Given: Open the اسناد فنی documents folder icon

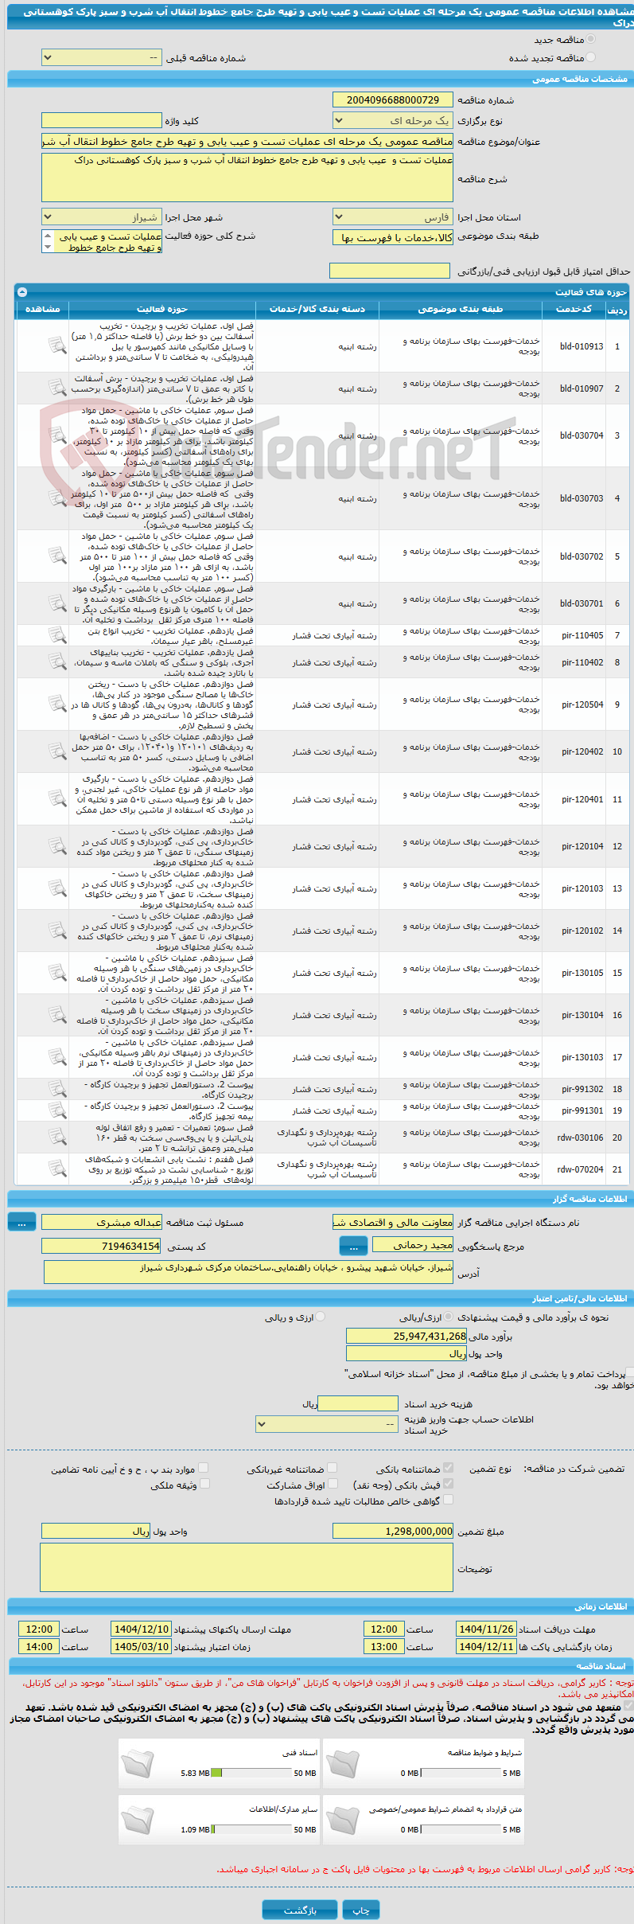Looking at the screenshot, I should click(138, 1763).
